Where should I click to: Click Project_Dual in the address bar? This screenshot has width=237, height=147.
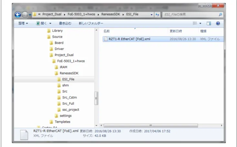coord(52,14)
